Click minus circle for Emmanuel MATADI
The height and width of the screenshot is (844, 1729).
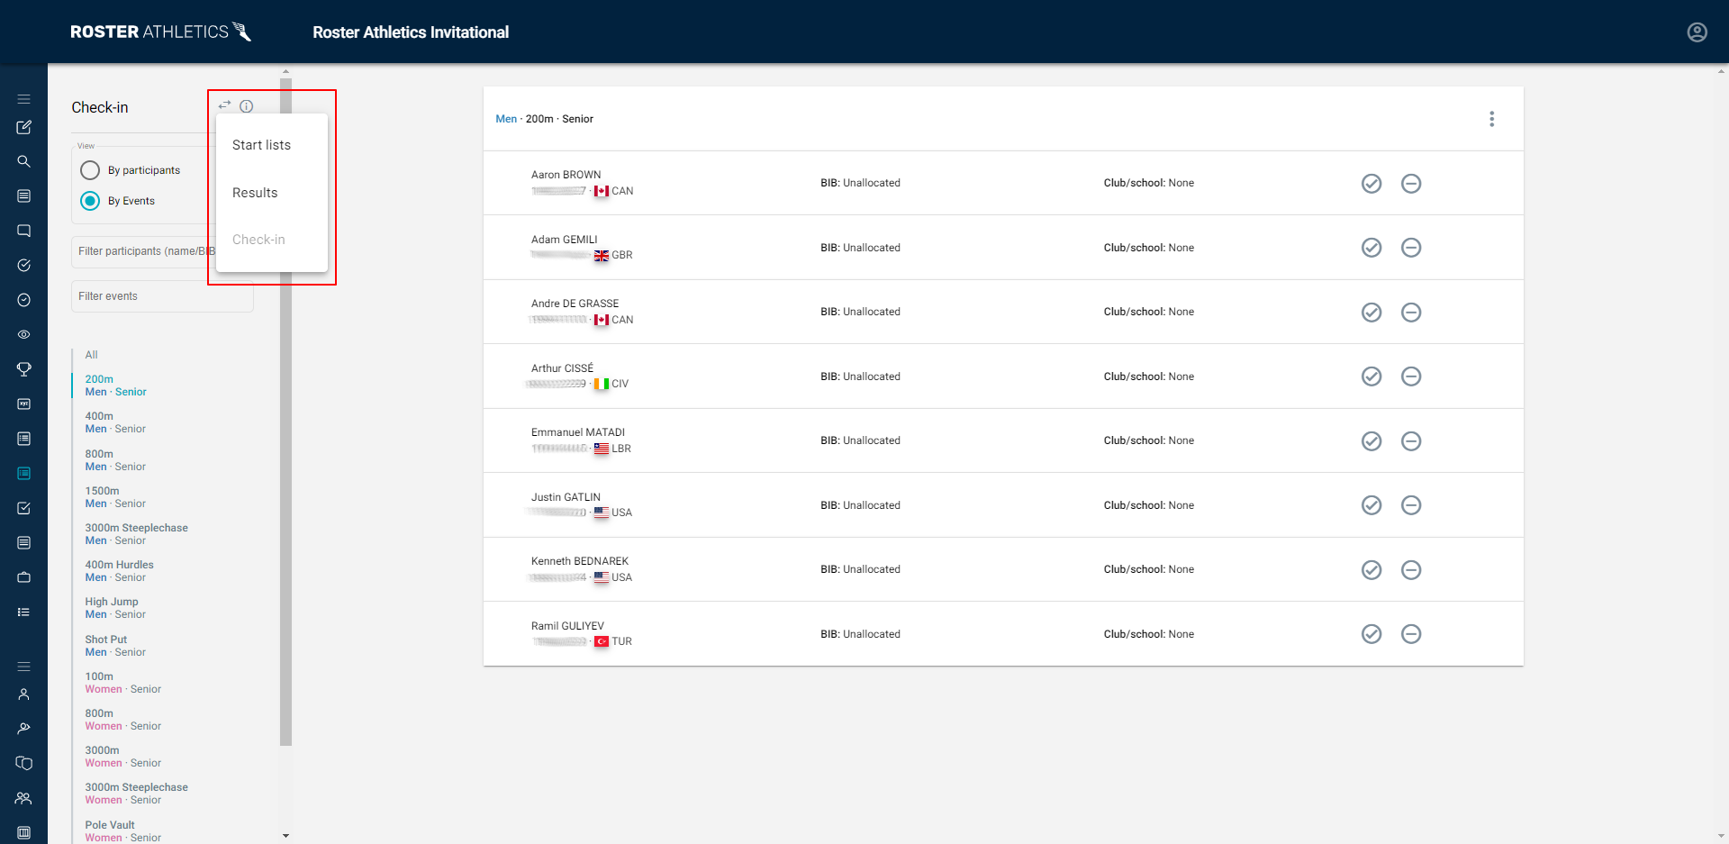pyautogui.click(x=1411, y=441)
